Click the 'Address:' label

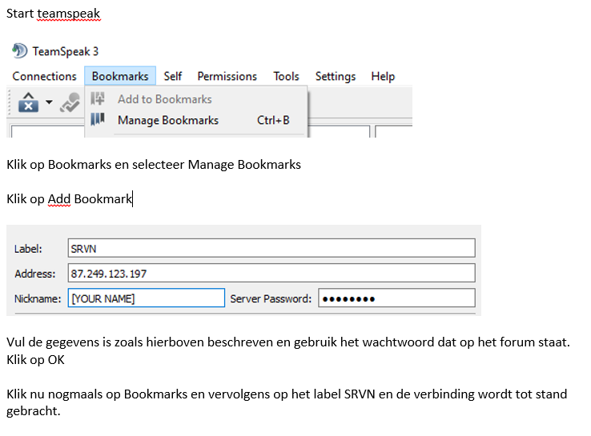click(x=35, y=274)
